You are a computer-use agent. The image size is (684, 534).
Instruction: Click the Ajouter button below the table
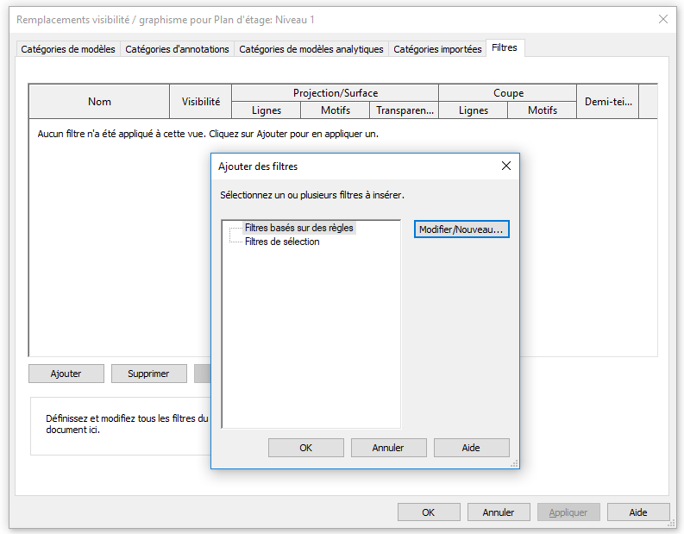coord(66,374)
